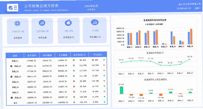Click the green status dot in 合计 row

pos(105,102)
